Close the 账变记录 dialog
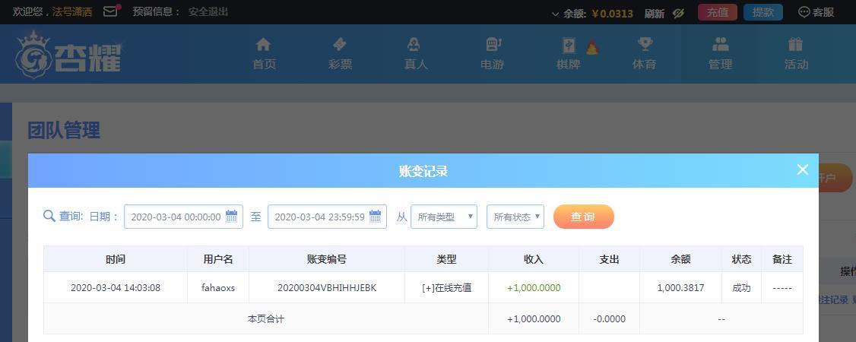Image resolution: width=856 pixels, height=342 pixels. tap(803, 169)
